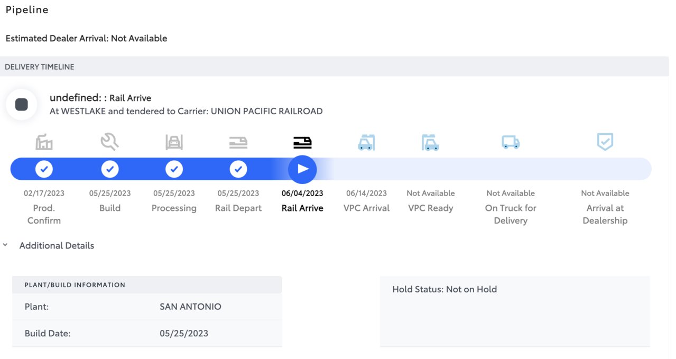
Task: Click the Build stage label
Action: (110, 208)
